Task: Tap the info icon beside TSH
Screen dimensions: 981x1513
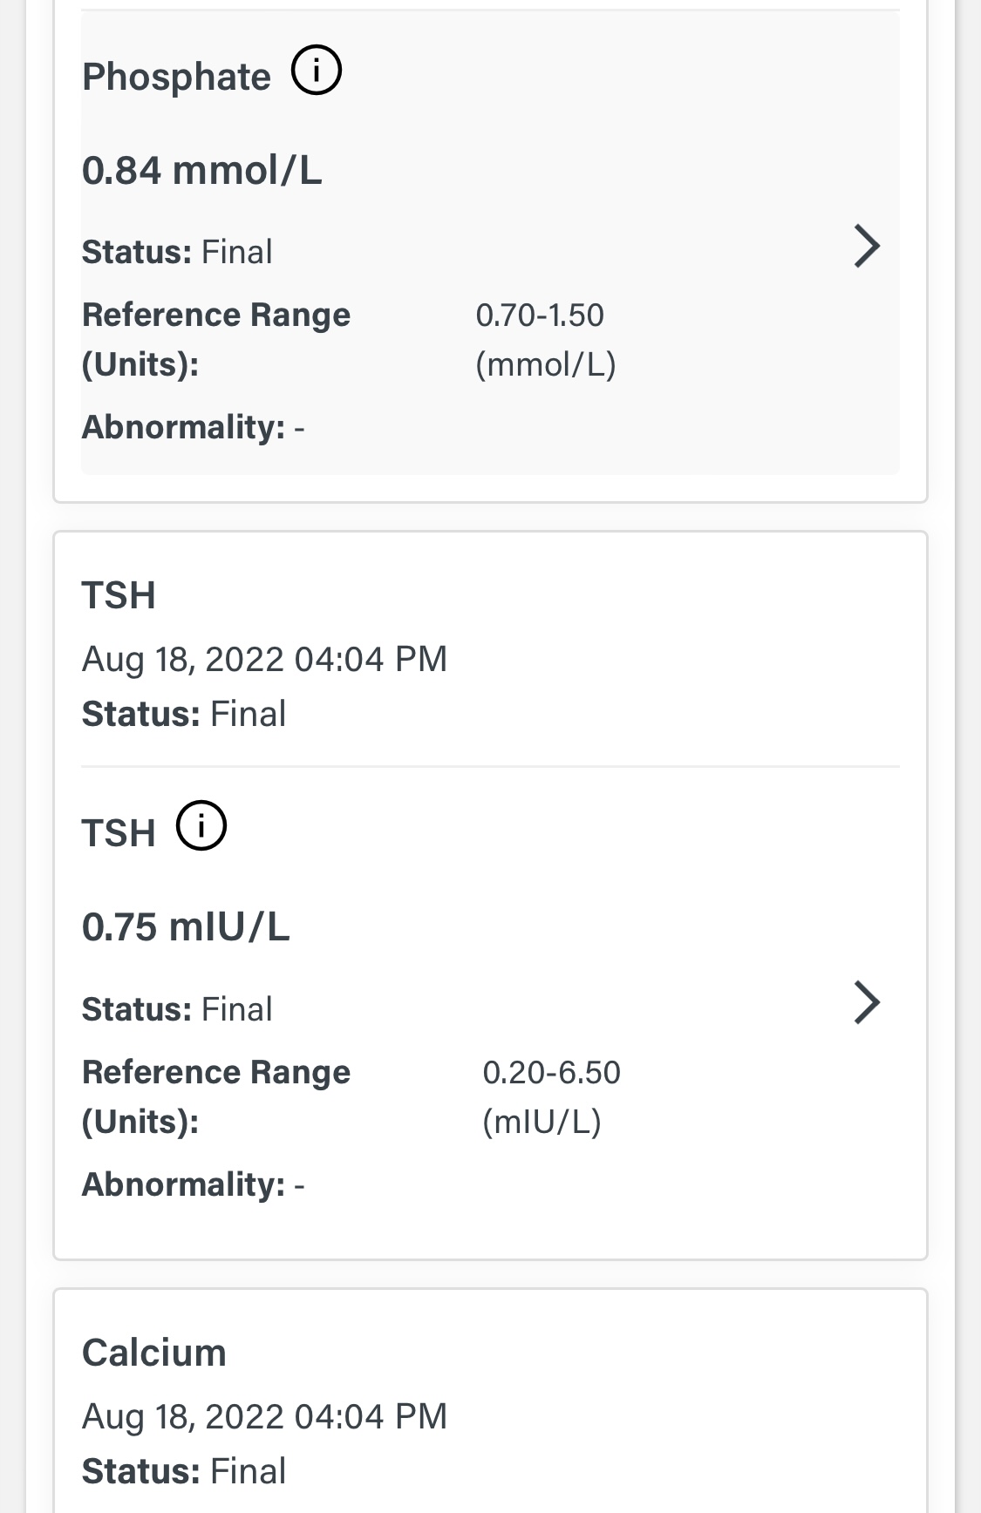Action: 201,825
